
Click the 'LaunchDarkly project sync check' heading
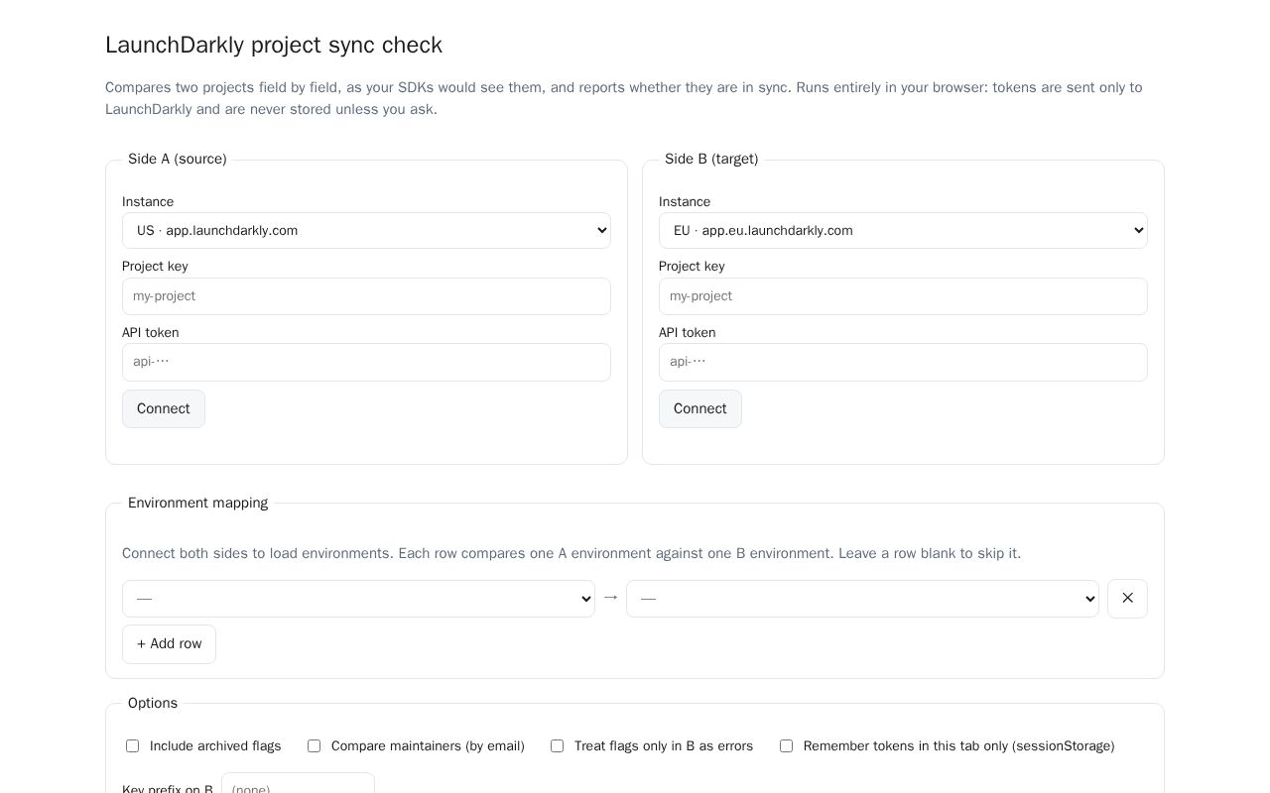tap(274, 46)
